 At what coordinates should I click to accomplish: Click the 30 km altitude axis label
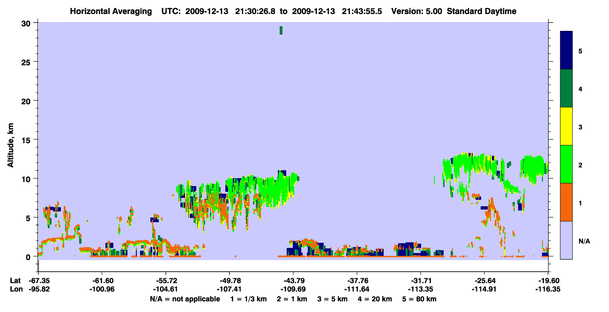click(x=27, y=23)
